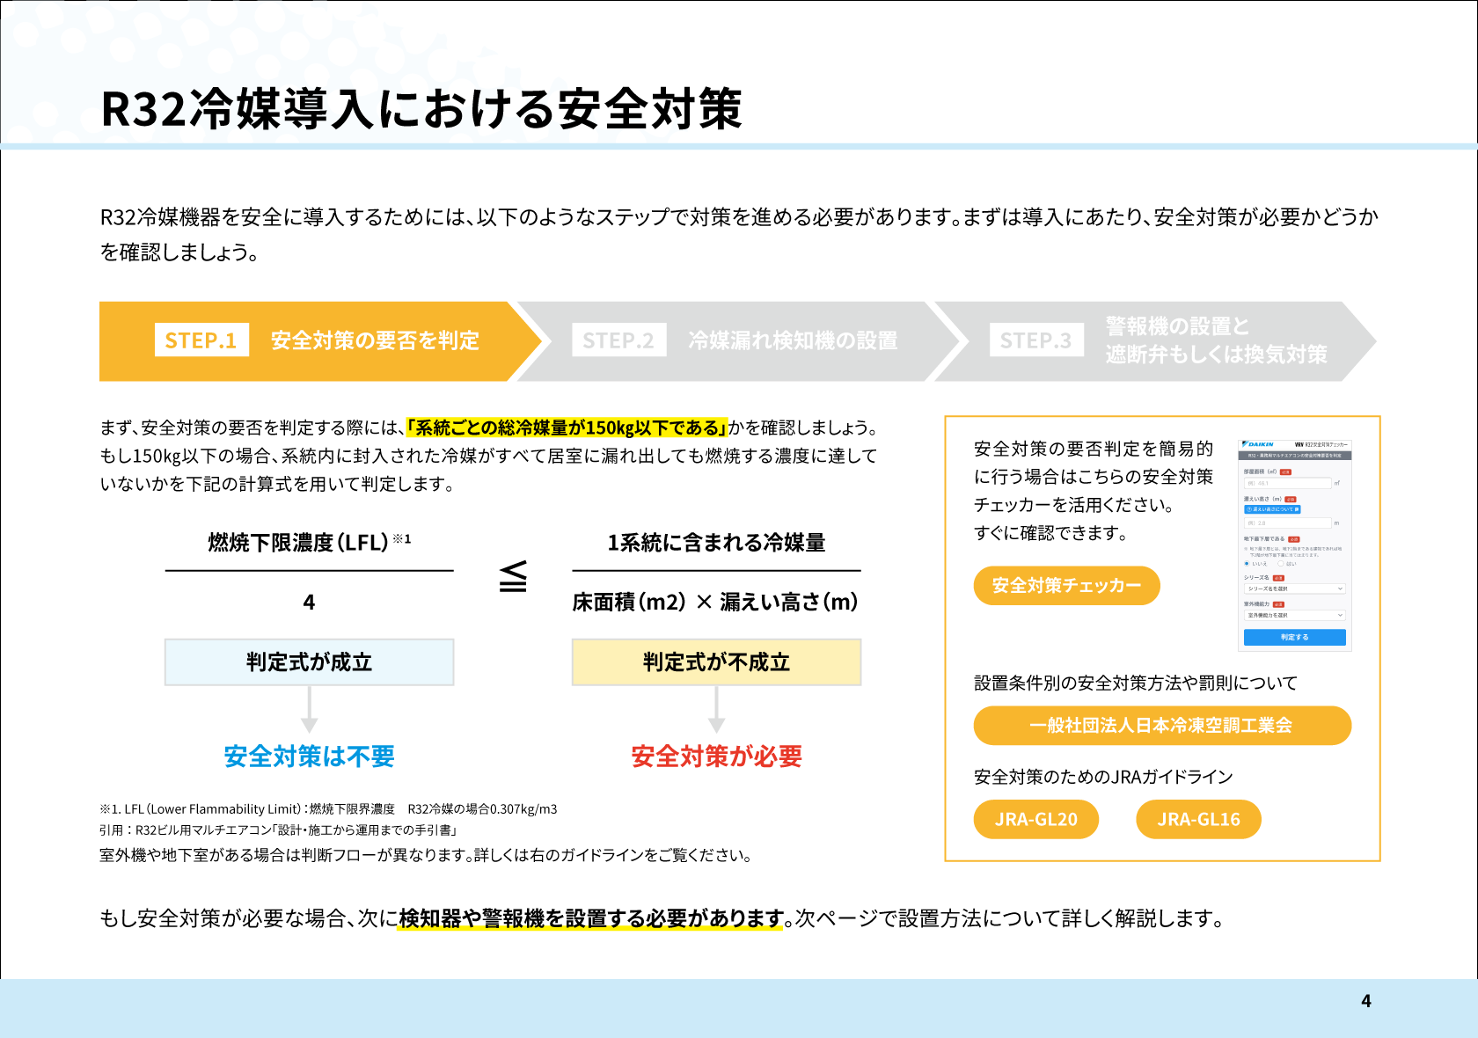The image size is (1478, 1038).
Task: Click the blue 判定する button
Action: [x=1294, y=637]
